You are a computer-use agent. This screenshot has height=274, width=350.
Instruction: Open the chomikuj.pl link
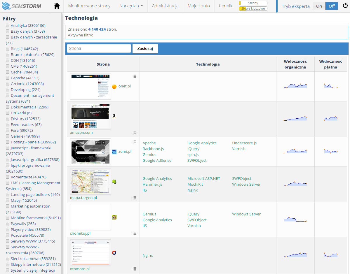click(80, 233)
